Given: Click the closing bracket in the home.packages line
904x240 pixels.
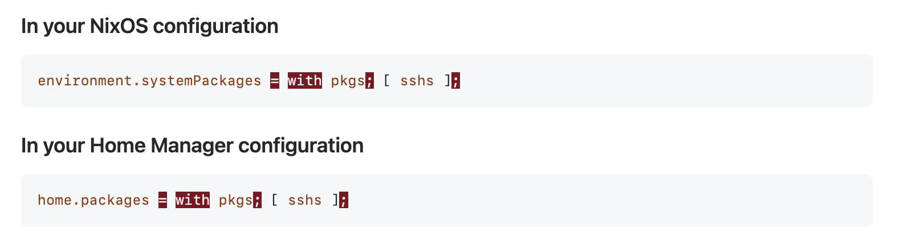Looking at the screenshot, I should click(x=335, y=200).
